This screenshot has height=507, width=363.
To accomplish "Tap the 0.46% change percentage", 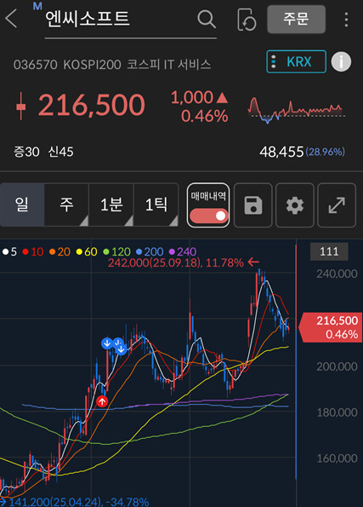I will (x=205, y=116).
